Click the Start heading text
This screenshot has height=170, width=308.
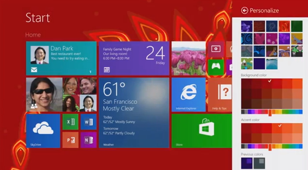point(38,17)
